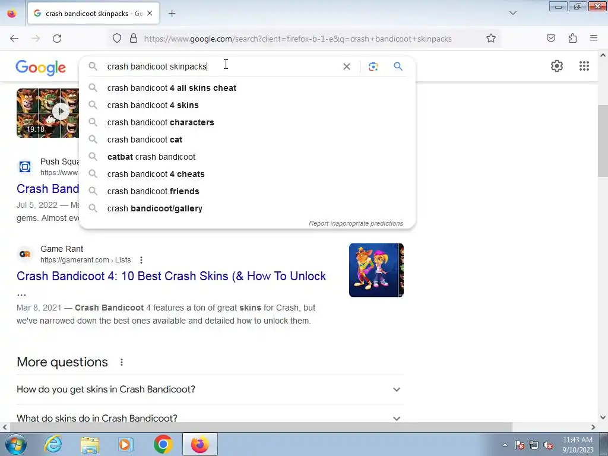608x456 pixels.
Task: Bookmark this page with the star
Action: [x=491, y=39]
